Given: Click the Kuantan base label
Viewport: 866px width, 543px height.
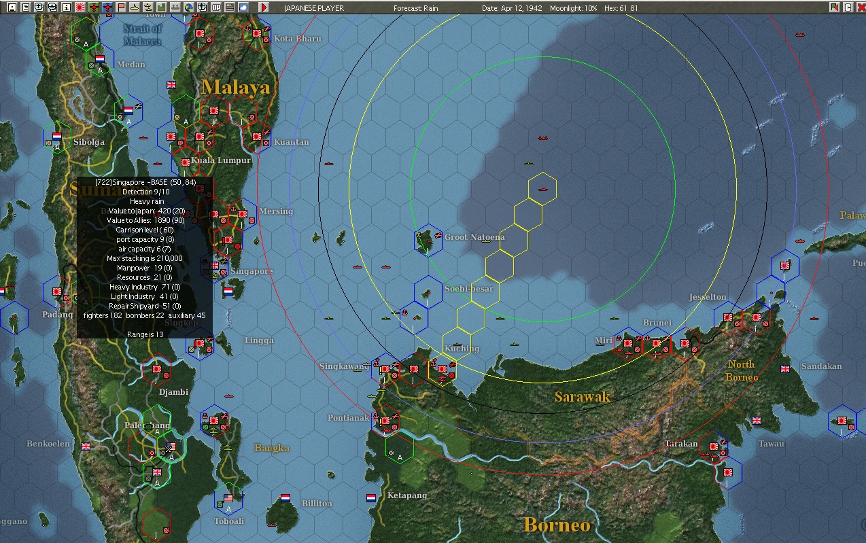Looking at the screenshot, I should click(x=292, y=142).
